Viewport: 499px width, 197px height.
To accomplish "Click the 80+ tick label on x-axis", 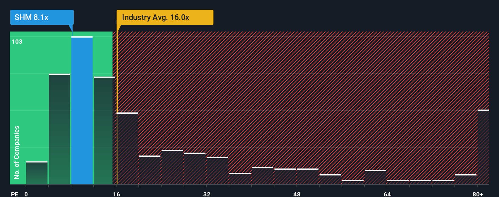I will [x=478, y=194].
